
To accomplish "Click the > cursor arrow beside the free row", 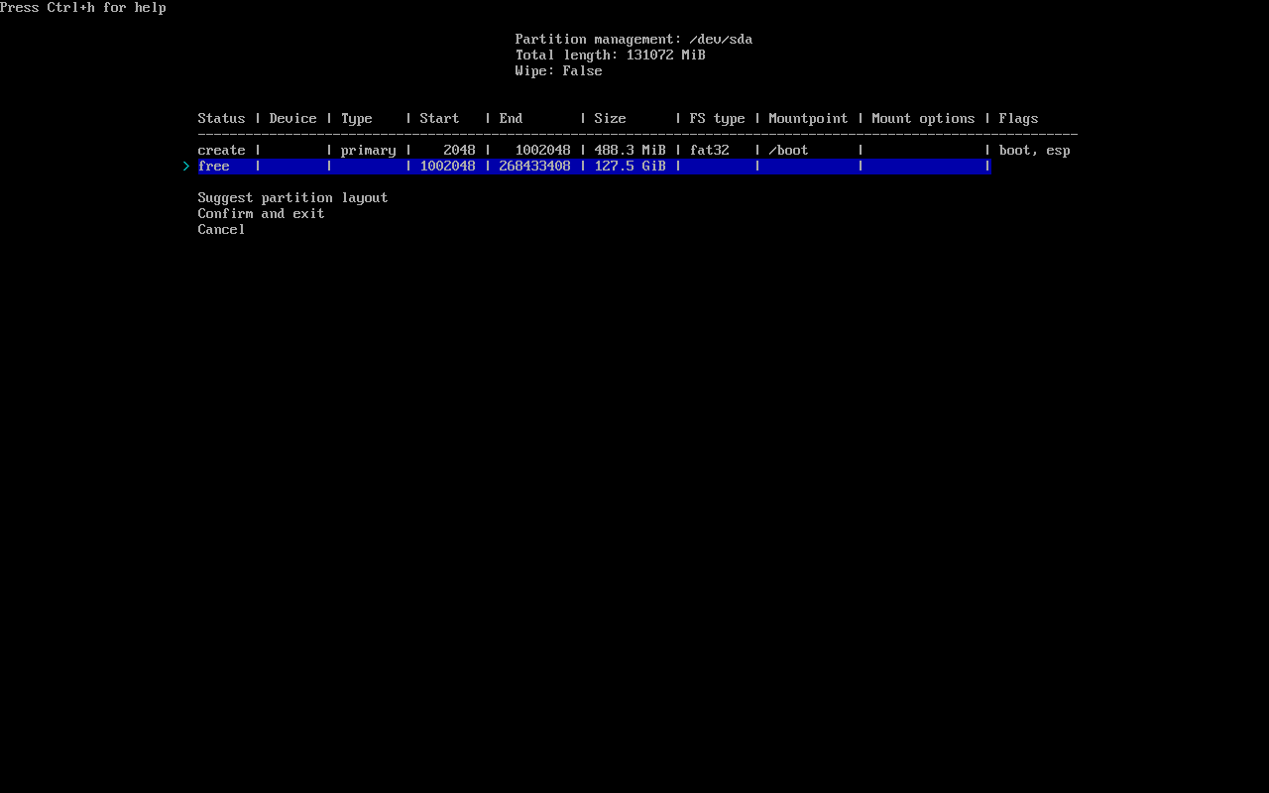I will [x=186, y=167].
